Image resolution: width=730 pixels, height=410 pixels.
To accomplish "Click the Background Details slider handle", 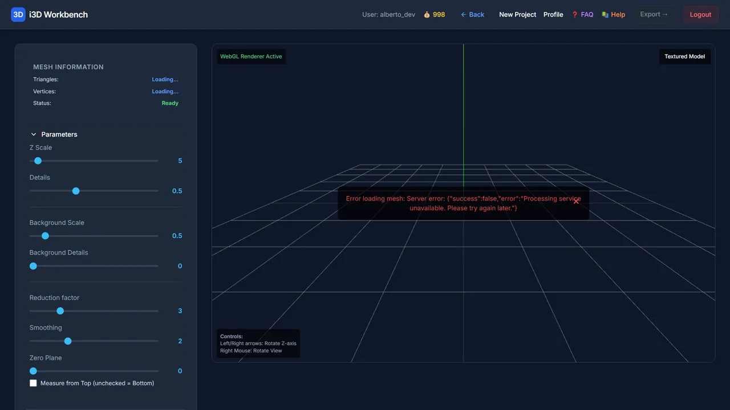I will tap(33, 266).
